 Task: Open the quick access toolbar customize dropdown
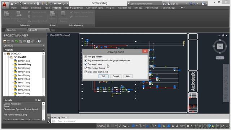[x=67, y=4]
